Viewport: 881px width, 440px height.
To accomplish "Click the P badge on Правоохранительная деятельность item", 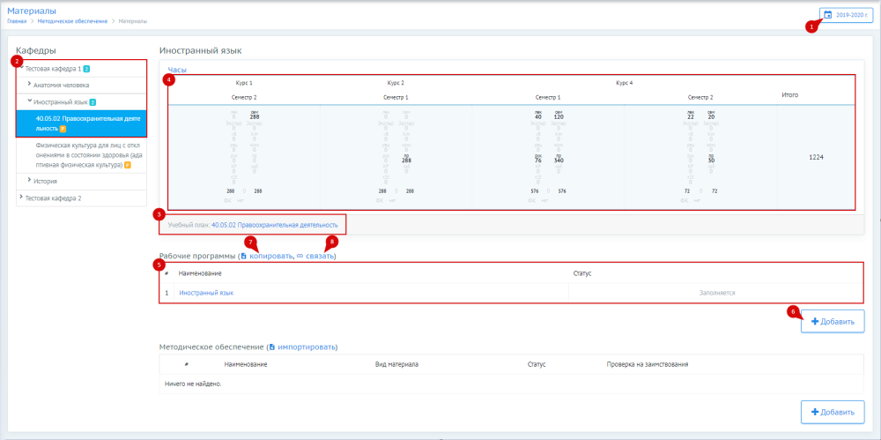I will (63, 129).
